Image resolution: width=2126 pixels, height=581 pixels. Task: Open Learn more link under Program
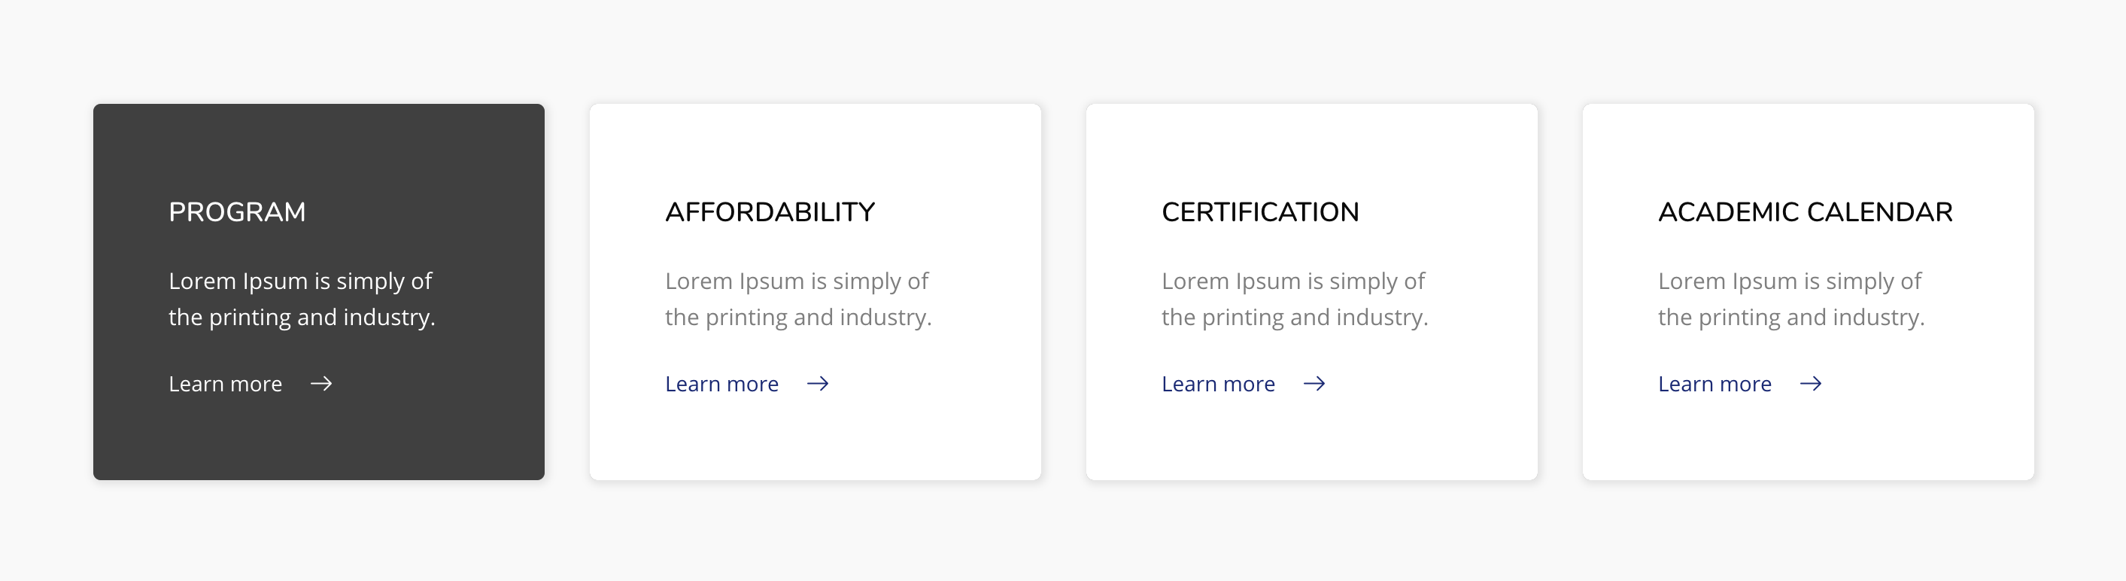[x=225, y=384]
